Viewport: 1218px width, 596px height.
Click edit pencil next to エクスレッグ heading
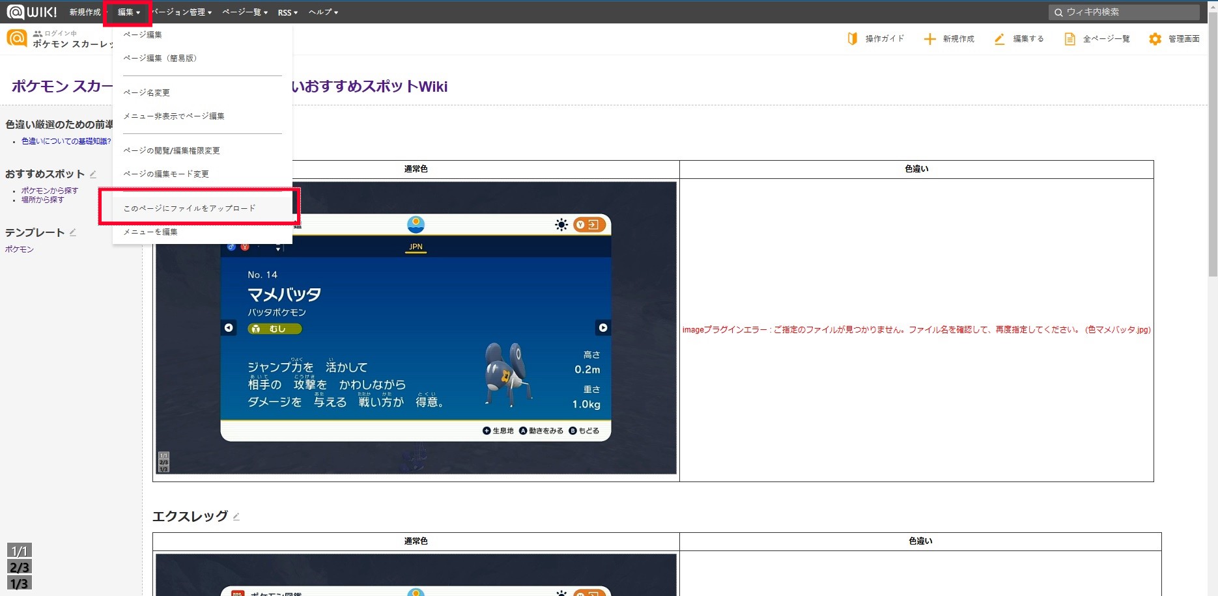pos(236,517)
